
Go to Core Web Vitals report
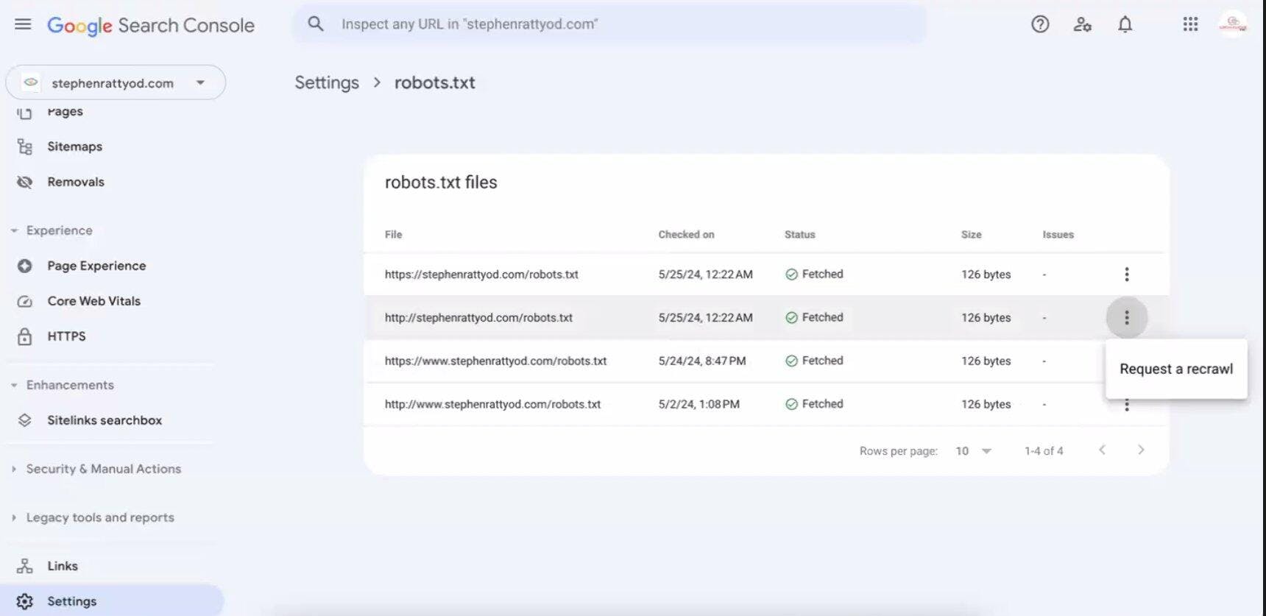click(x=93, y=301)
